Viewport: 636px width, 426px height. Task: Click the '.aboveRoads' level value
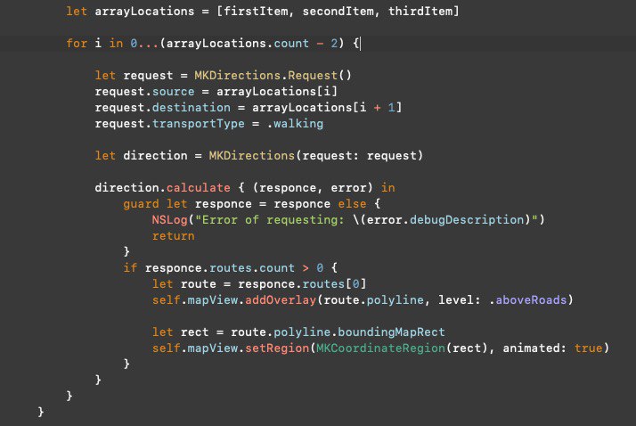click(x=527, y=300)
